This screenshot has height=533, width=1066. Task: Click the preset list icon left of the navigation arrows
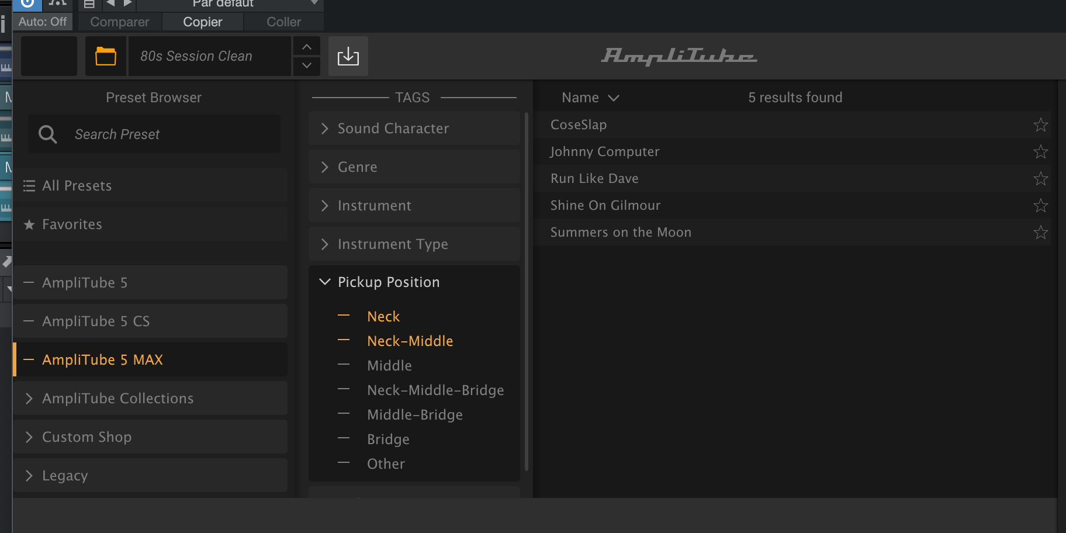89,3
